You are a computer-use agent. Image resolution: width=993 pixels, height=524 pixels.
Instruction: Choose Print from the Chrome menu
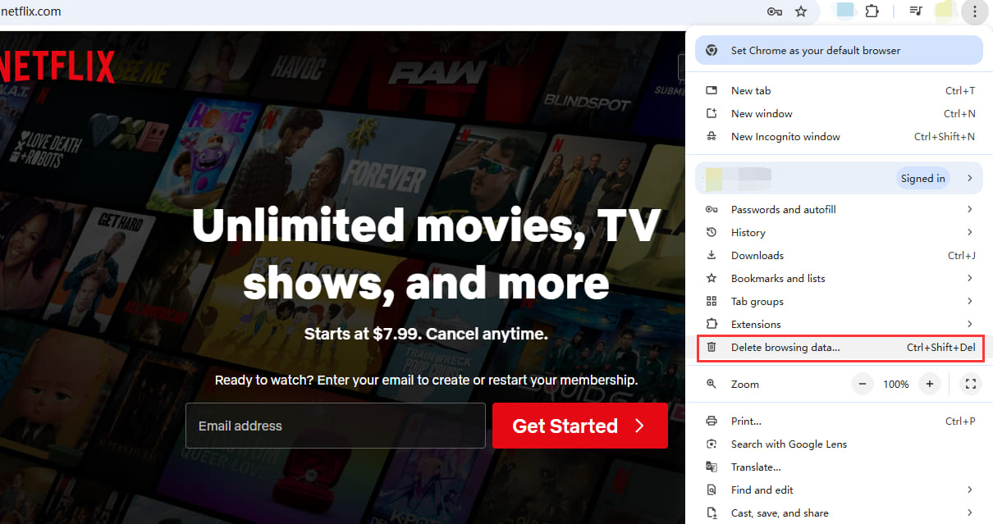(x=839, y=421)
